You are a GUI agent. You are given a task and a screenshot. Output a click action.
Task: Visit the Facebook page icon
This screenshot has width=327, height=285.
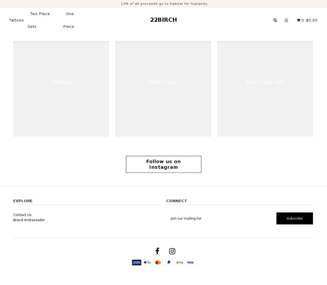coord(157,251)
